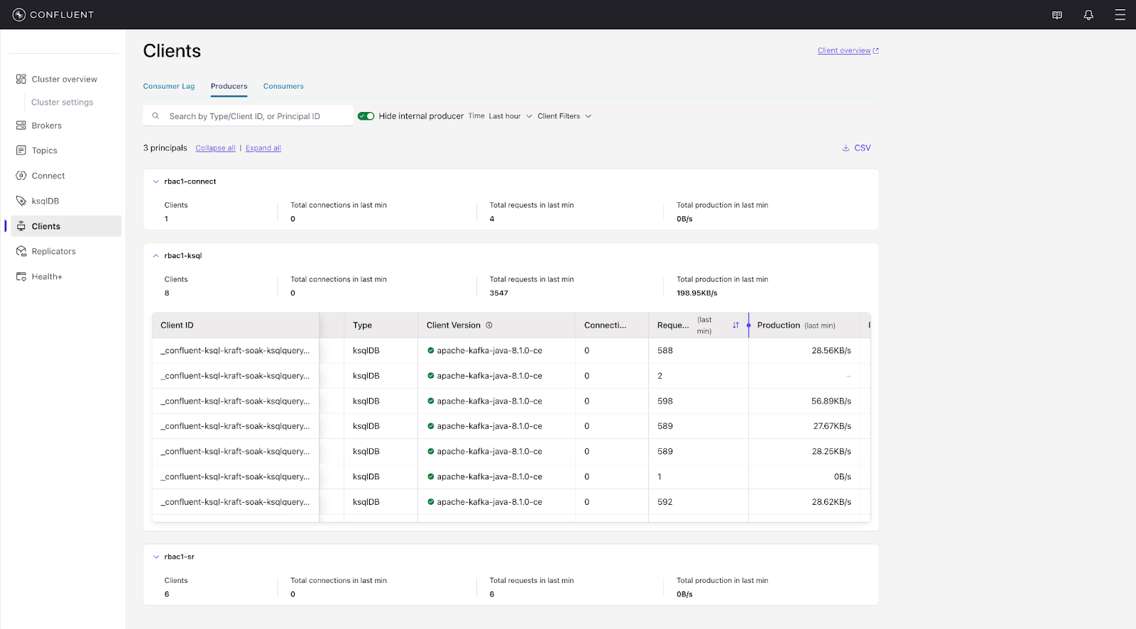This screenshot has height=629, width=1136.
Task: Click the Type column header
Action: pos(381,325)
